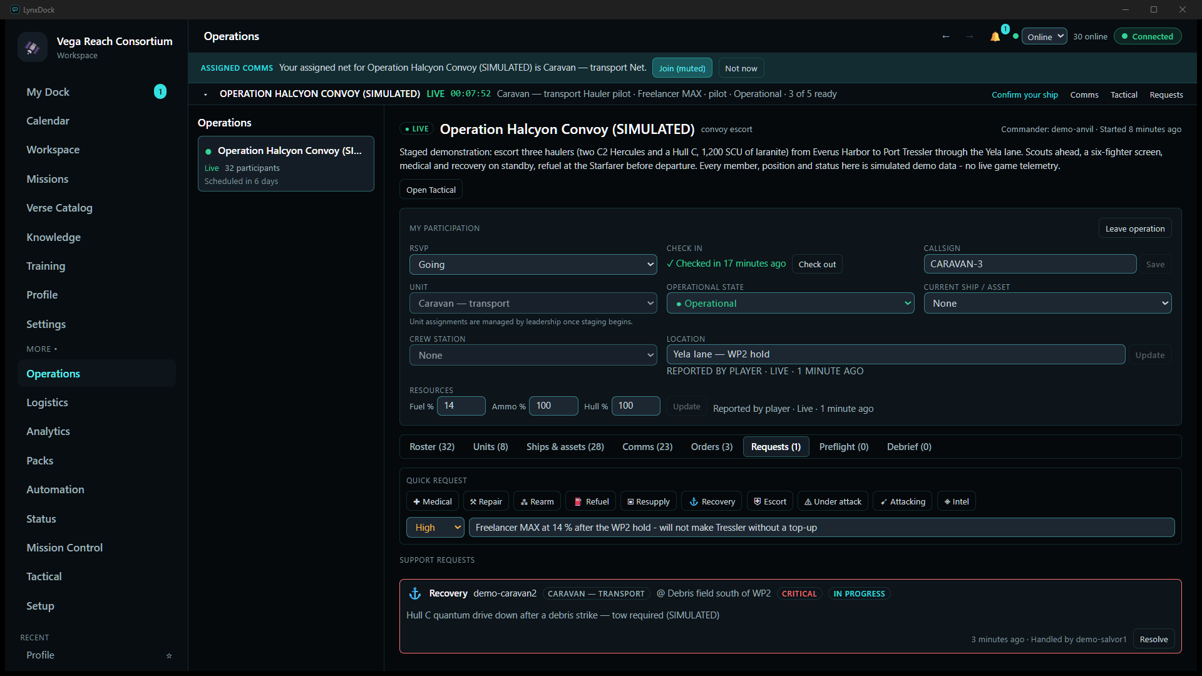Click the notification bell icon
The width and height of the screenshot is (1202, 676).
(x=995, y=37)
